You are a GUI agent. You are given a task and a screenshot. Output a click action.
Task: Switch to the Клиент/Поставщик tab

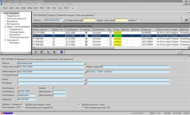[x=66, y=15]
